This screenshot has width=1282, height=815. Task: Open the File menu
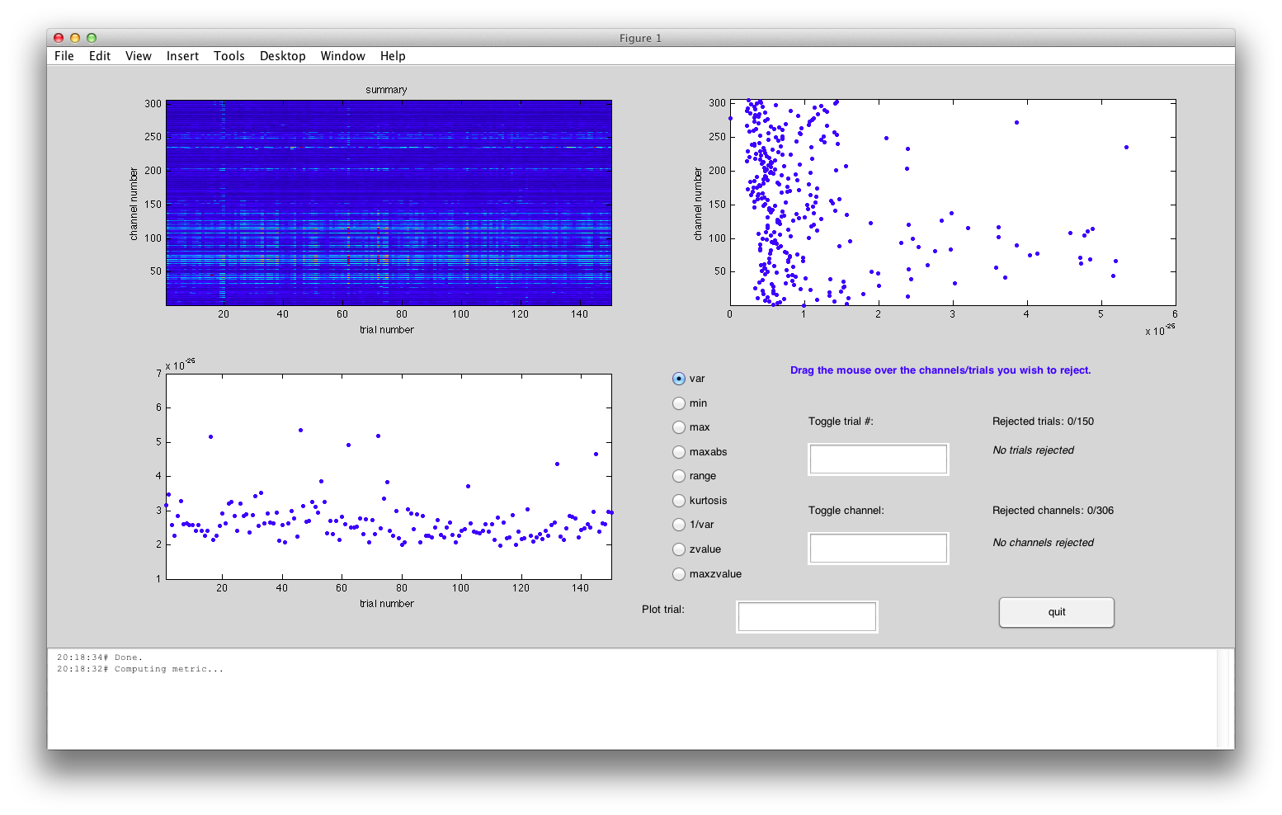tap(64, 56)
